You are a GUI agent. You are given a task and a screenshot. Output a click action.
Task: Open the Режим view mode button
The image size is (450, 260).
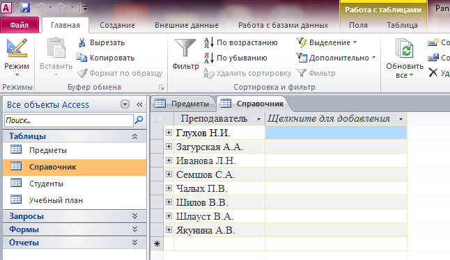[x=17, y=57]
